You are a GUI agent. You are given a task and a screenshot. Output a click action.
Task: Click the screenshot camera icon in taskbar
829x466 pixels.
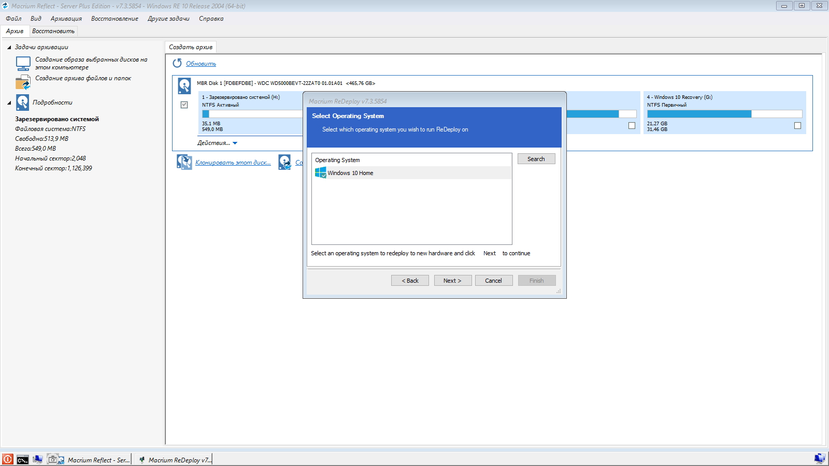[53, 459]
